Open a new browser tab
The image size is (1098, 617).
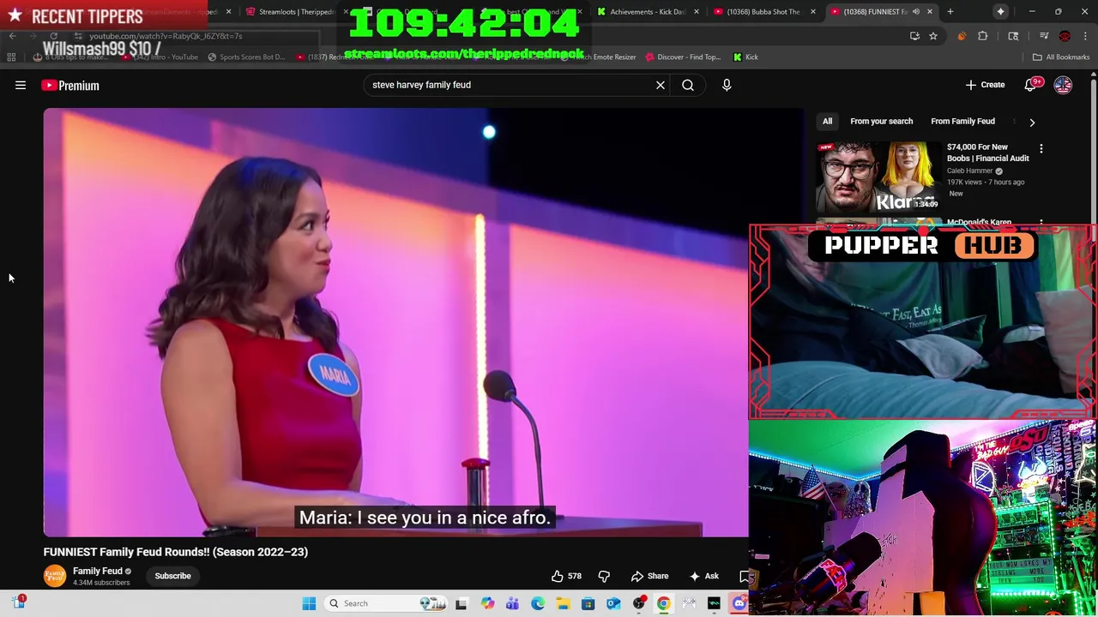950,12
